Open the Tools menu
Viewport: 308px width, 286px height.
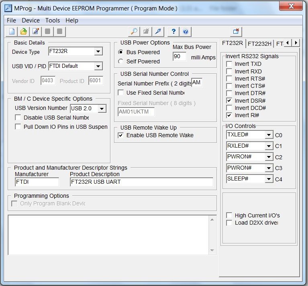(52, 20)
